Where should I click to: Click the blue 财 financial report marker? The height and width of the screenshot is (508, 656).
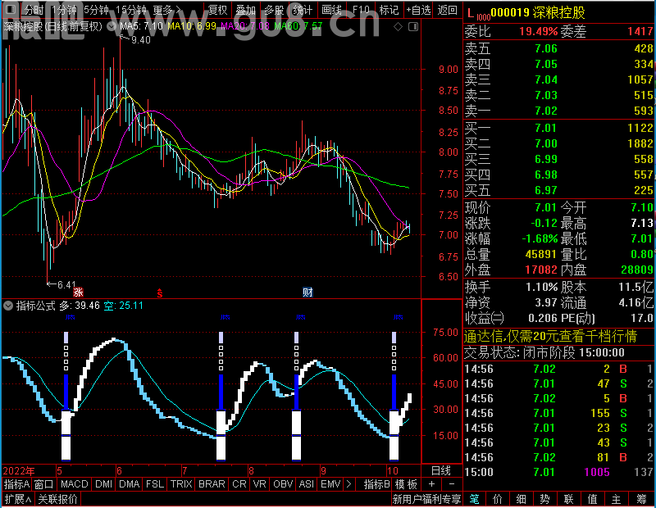[308, 292]
